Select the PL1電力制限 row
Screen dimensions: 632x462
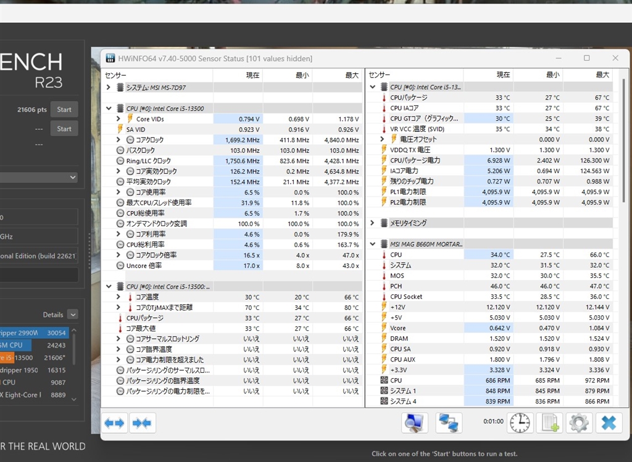(x=489, y=192)
